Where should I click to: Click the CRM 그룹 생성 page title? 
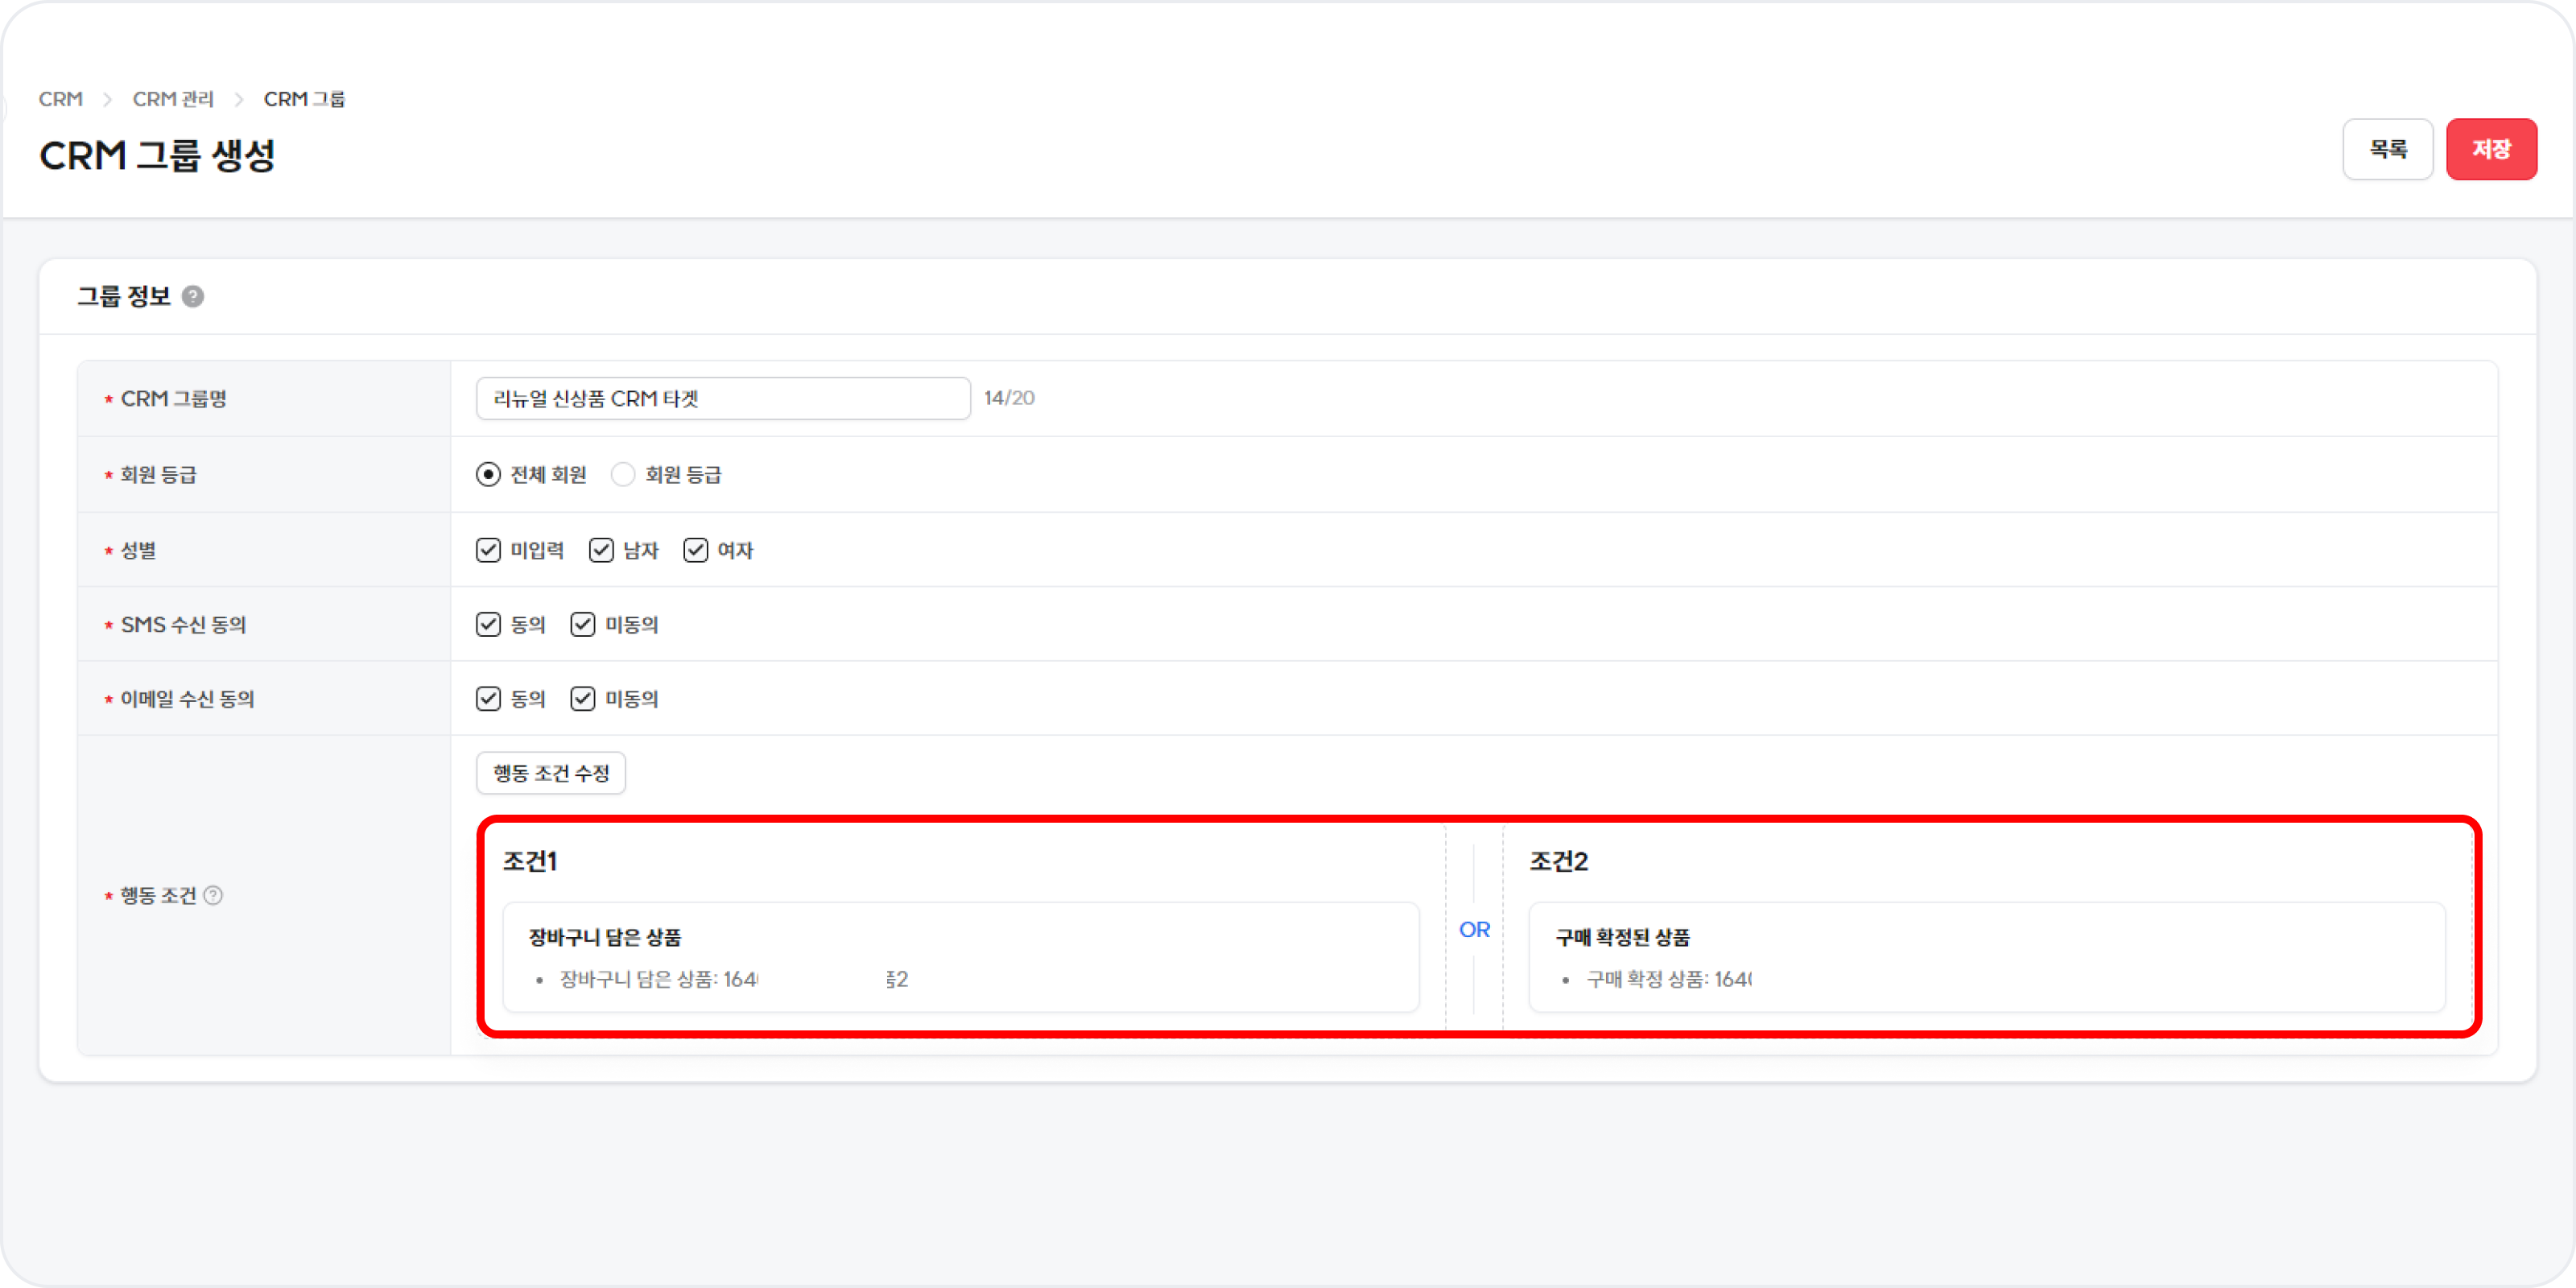point(157,155)
